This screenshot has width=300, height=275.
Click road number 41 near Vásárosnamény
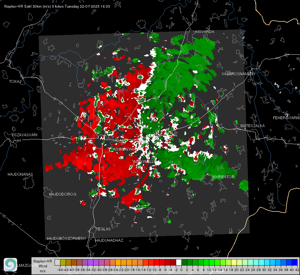tap(233, 89)
